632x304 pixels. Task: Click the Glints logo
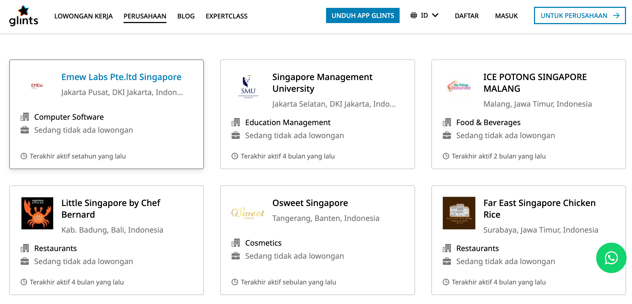[24, 15]
